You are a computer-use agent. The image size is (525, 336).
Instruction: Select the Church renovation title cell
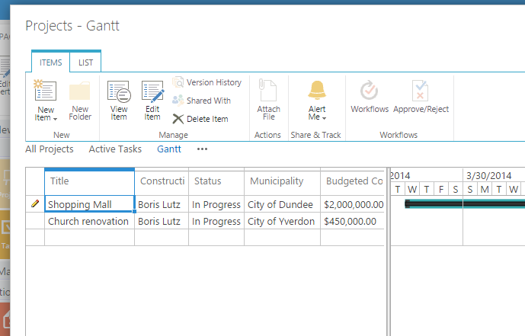click(x=89, y=221)
